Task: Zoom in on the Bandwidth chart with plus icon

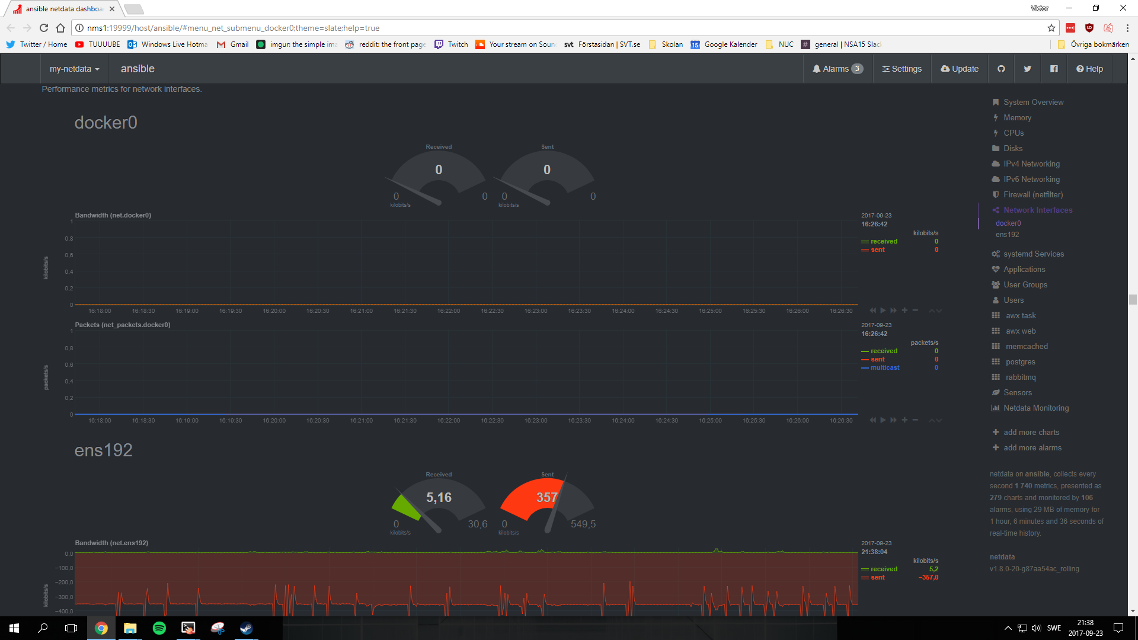Action: (x=904, y=310)
